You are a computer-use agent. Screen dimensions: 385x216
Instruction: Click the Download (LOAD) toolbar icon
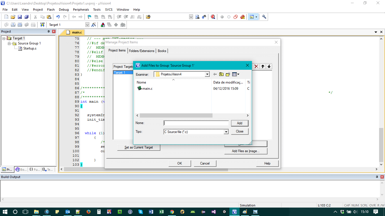coord(42,25)
